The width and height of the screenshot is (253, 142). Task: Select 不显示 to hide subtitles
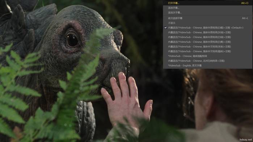pos(208,23)
